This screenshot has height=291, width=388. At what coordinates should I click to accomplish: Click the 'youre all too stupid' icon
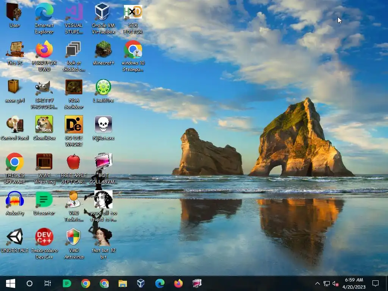[x=103, y=206]
